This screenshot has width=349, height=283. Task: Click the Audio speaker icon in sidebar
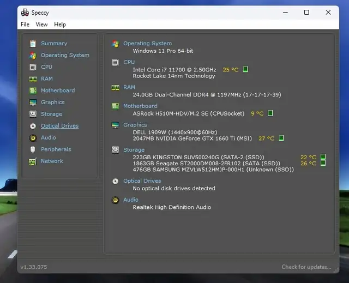coord(33,138)
